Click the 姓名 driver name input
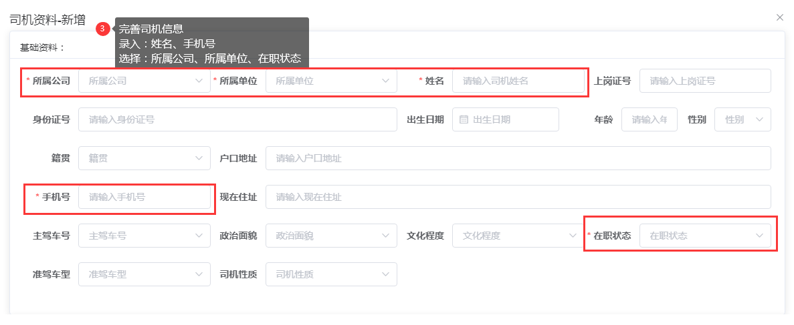This screenshot has width=794, height=325. 518,81
